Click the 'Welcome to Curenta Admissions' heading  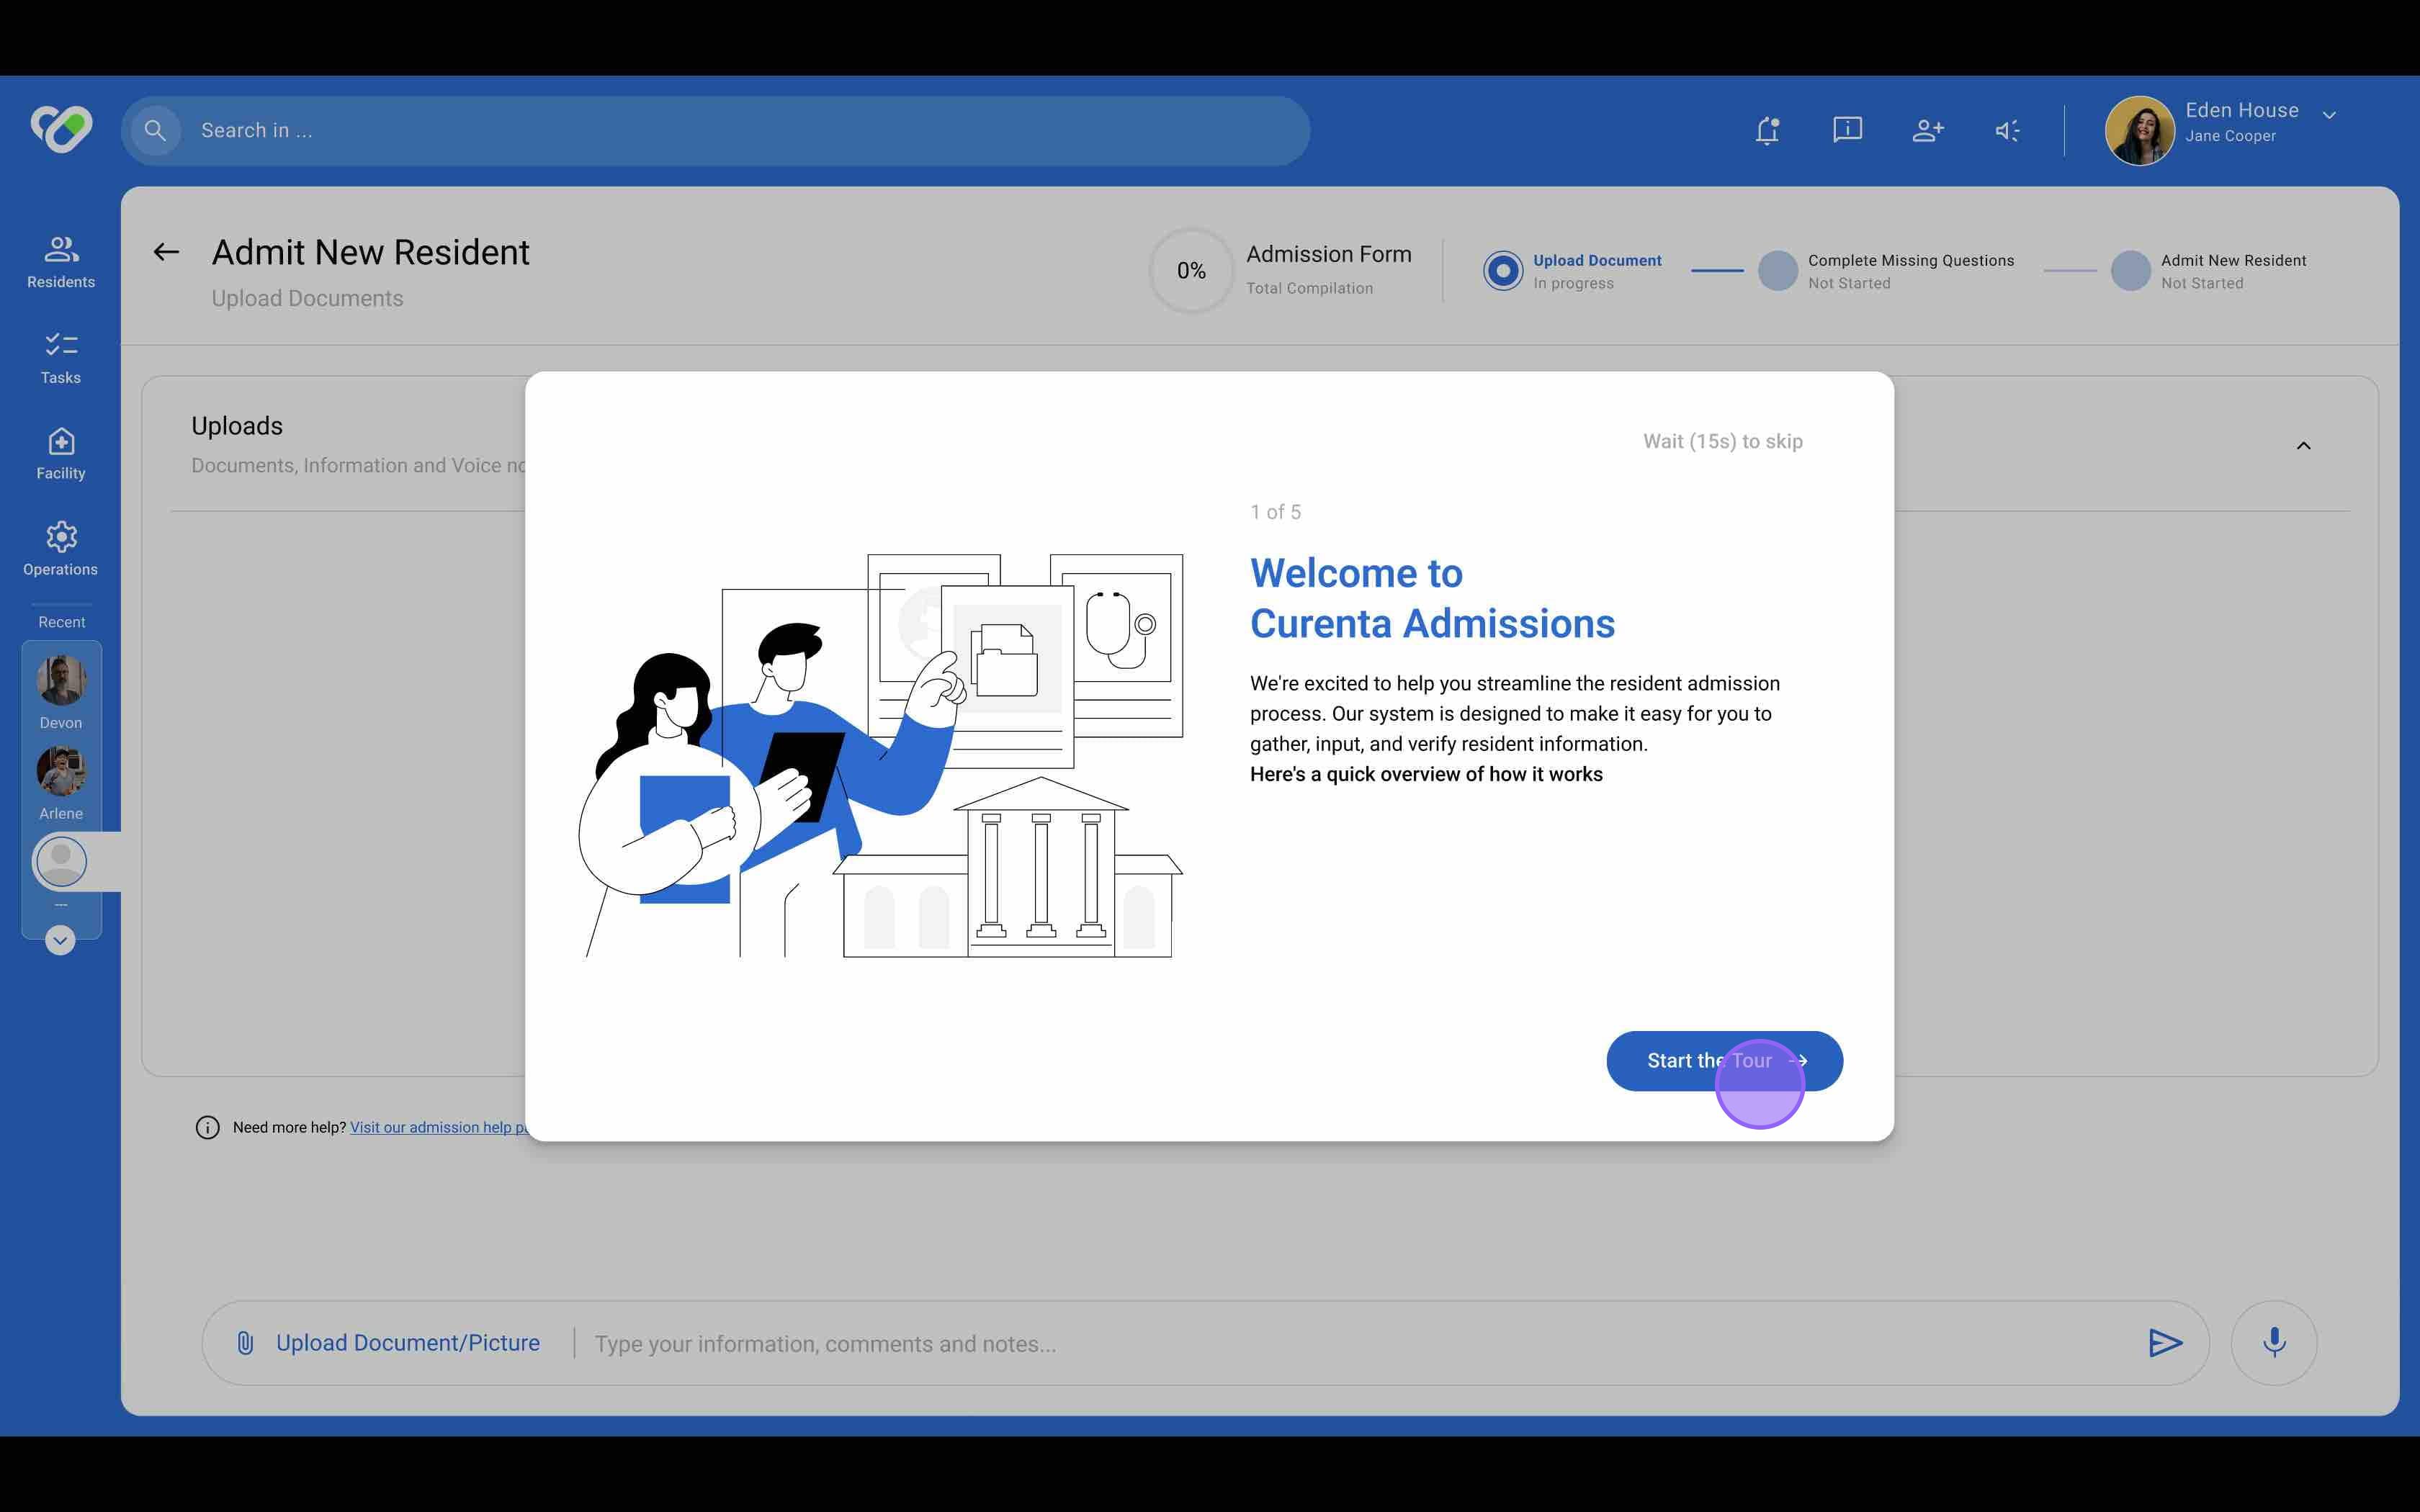pyautogui.click(x=1432, y=598)
